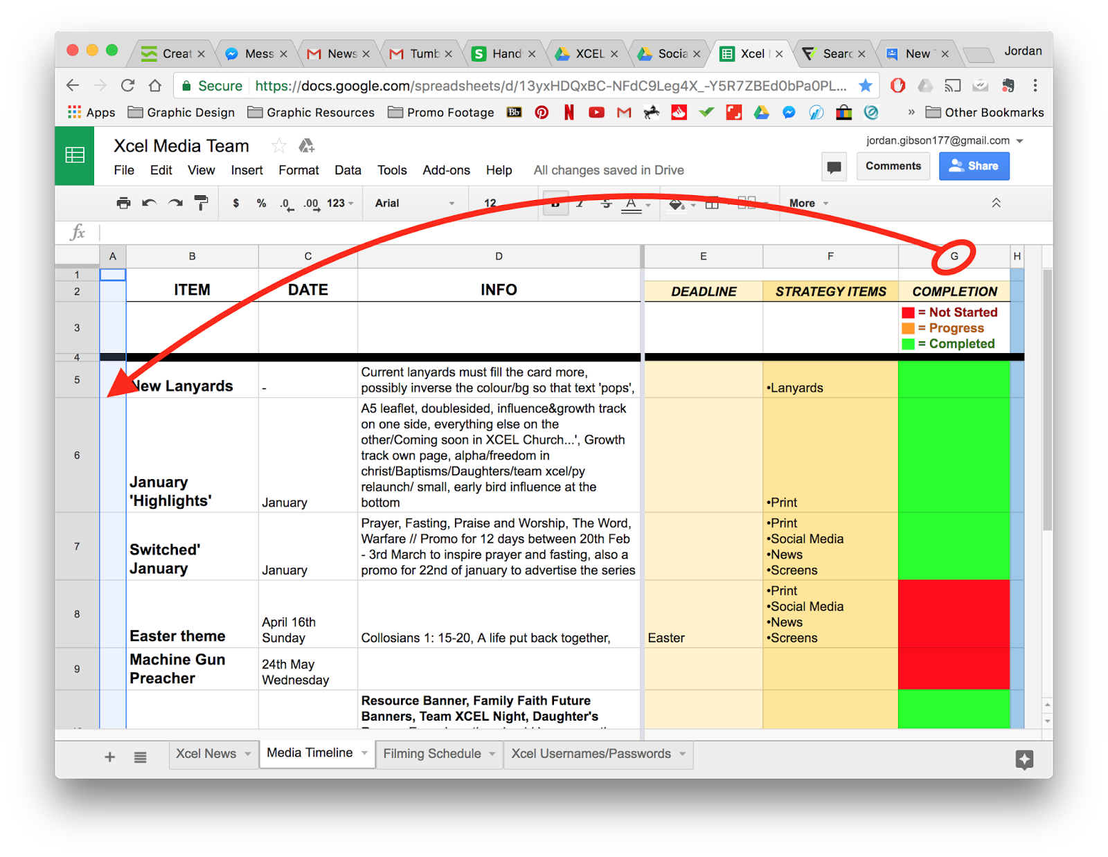Click the move-to-folder Drive icon by the title
1108x857 pixels.
[x=306, y=145]
